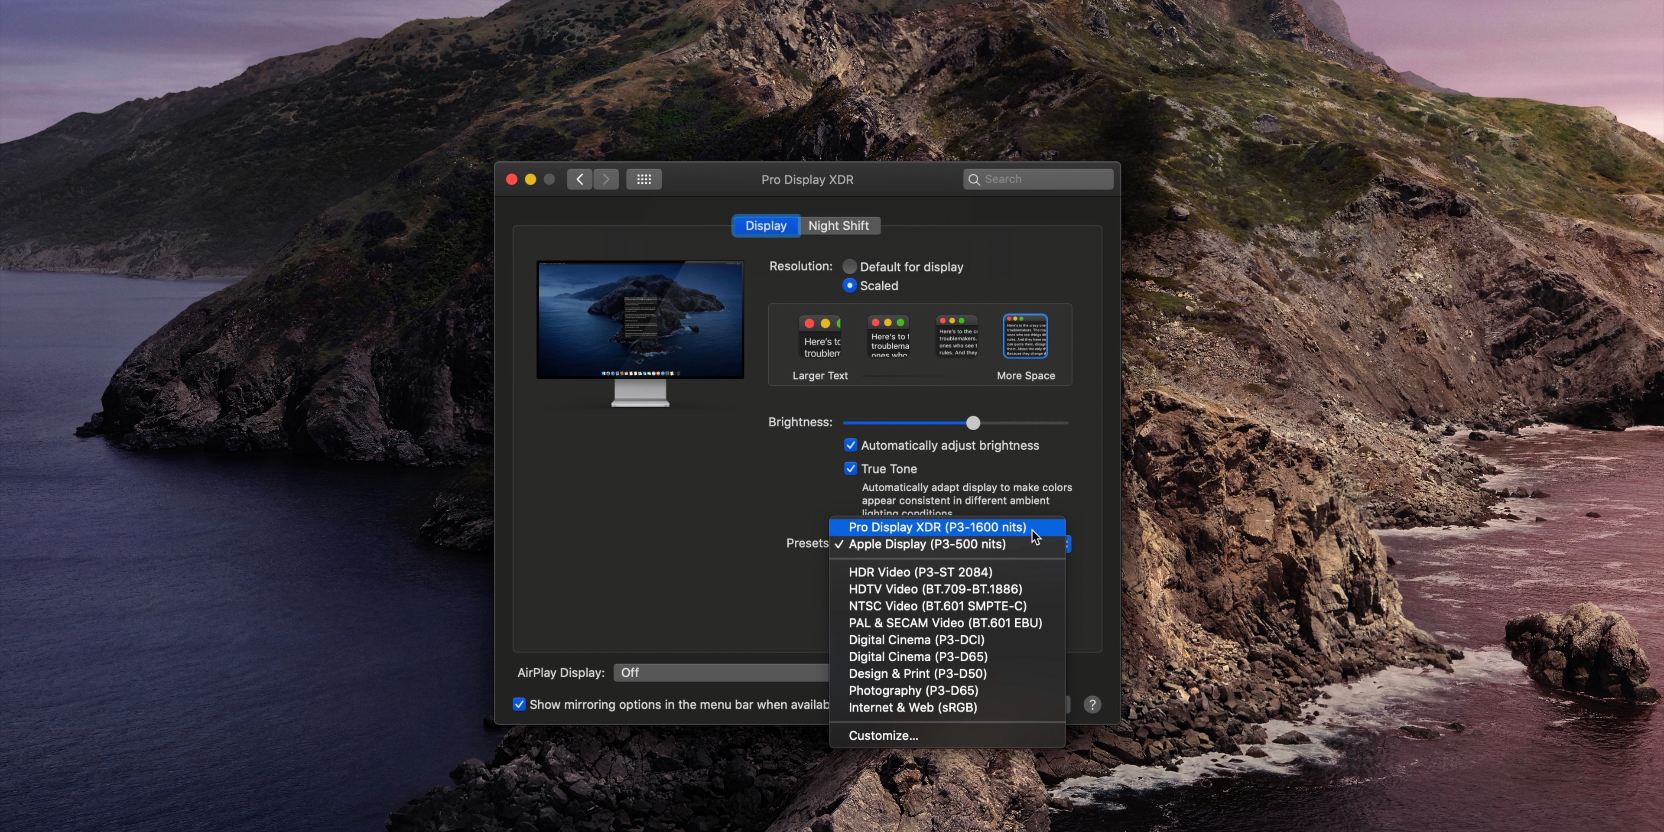Click the forward navigation arrow

click(606, 179)
